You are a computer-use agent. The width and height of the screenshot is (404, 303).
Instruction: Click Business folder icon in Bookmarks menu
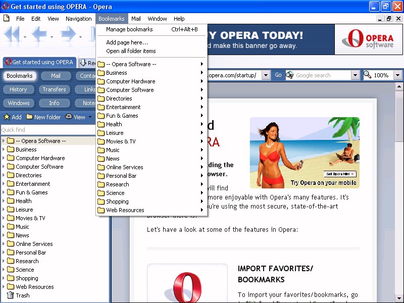pos(101,73)
